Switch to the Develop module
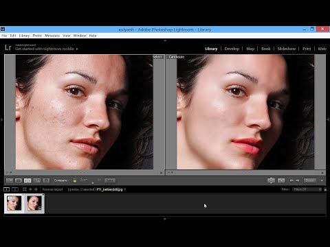Screen dimensions: 330x247 click(x=232, y=49)
